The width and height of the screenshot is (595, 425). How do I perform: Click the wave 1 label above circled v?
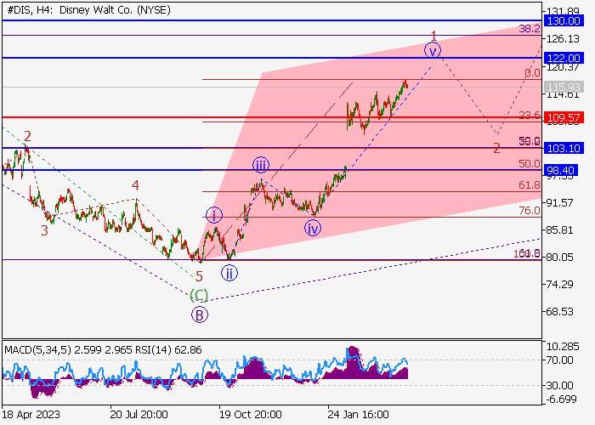[x=433, y=36]
